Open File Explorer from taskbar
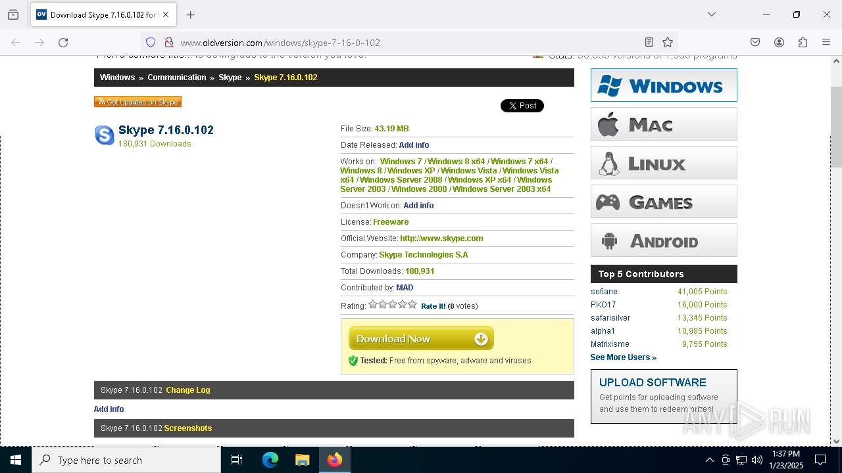The width and height of the screenshot is (842, 473). pos(302,460)
